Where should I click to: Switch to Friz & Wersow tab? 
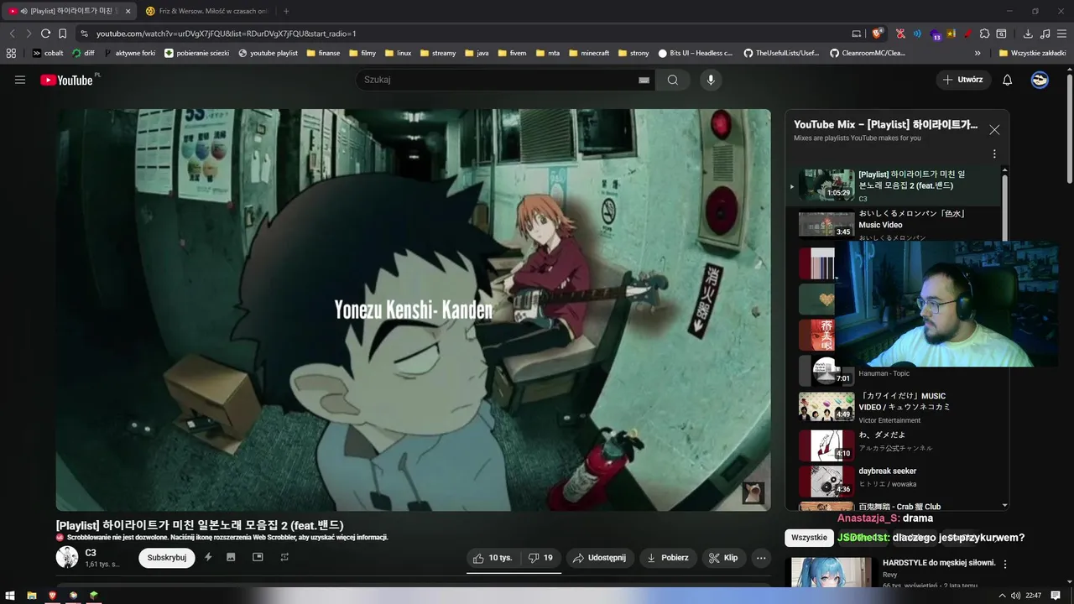coord(208,11)
